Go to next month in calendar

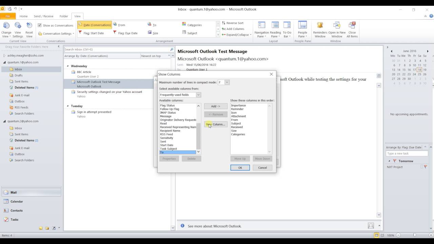pos(428,51)
